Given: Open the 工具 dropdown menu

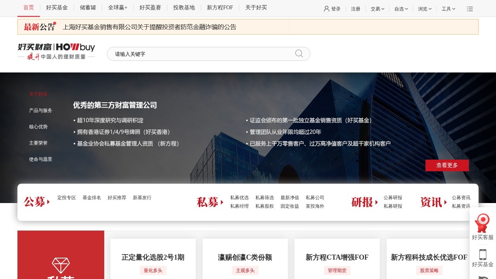Looking at the screenshot, I should 448,9.
